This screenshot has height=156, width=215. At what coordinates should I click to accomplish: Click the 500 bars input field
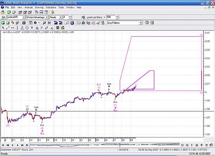[x=111, y=17]
